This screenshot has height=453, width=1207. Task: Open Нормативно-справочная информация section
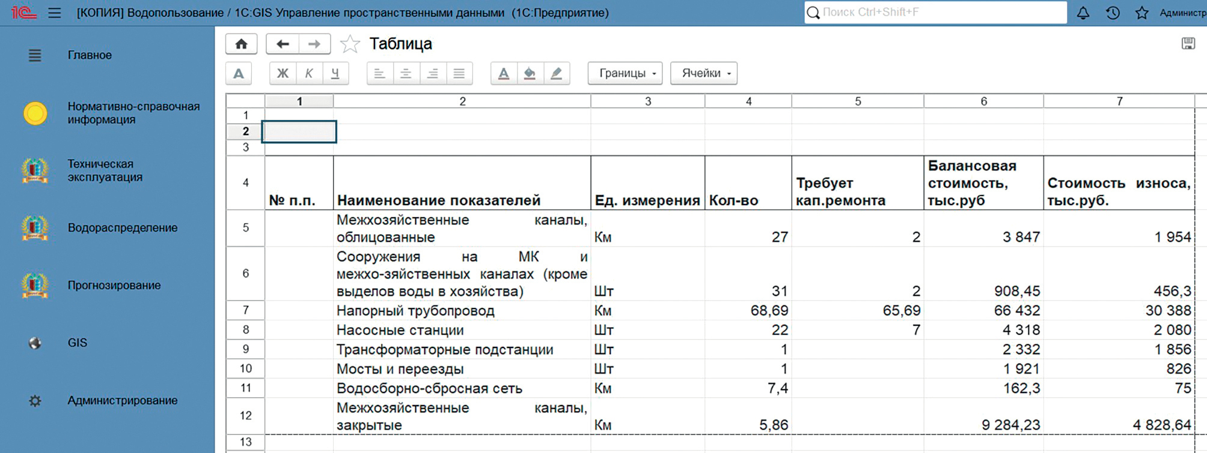pos(133,113)
